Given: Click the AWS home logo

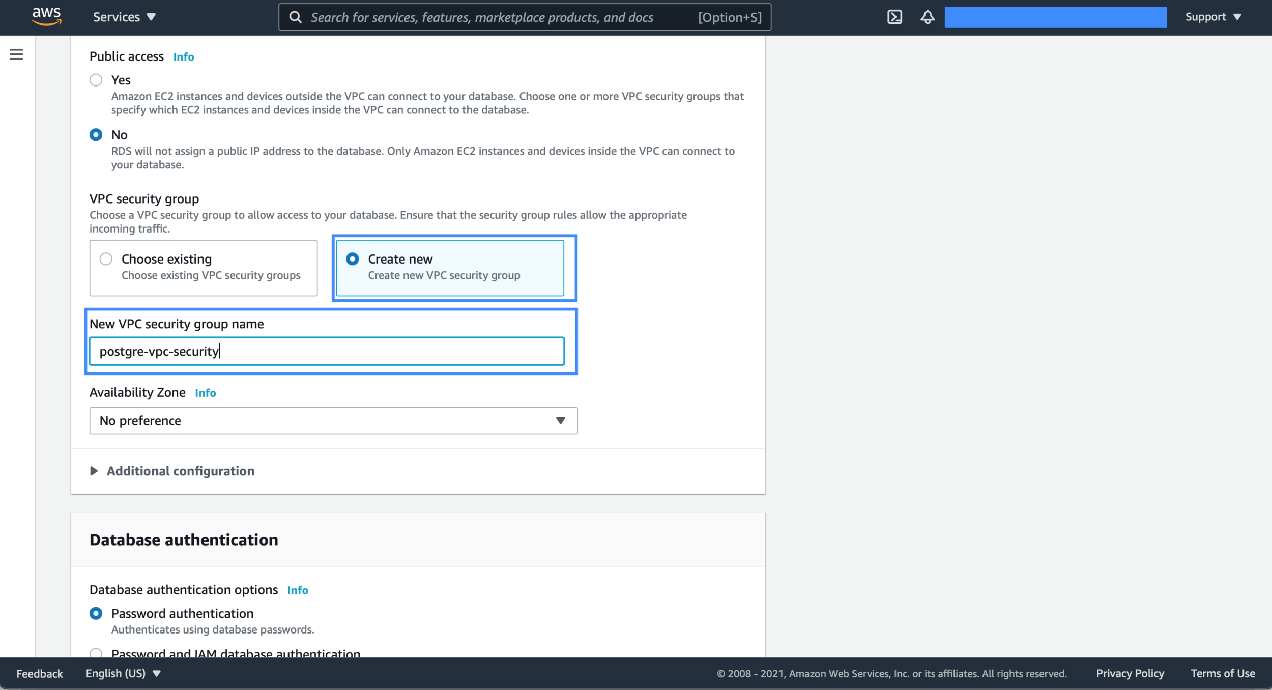Looking at the screenshot, I should pos(46,16).
